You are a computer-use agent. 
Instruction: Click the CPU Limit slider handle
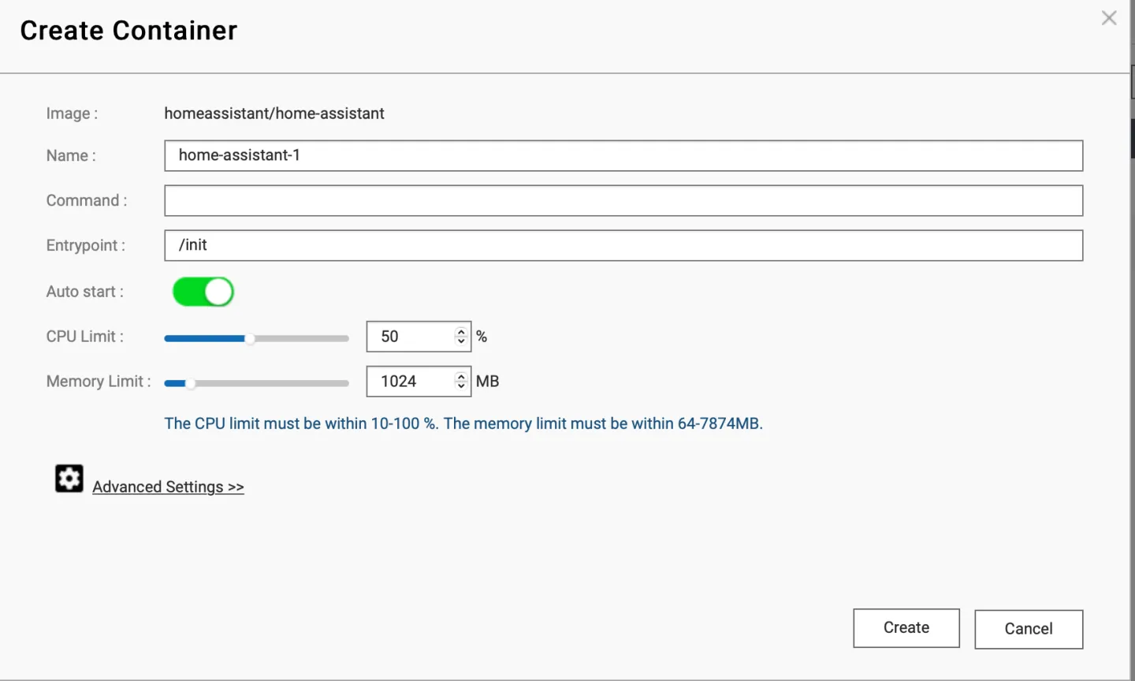(250, 339)
